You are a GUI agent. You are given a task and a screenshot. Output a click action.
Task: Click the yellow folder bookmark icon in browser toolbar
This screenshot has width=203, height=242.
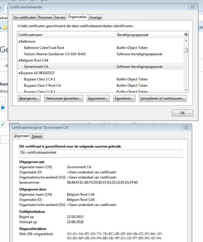[5, 28]
